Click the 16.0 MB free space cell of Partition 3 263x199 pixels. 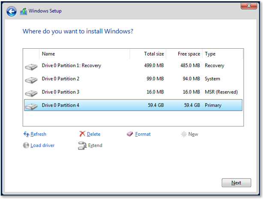pyautogui.click(x=191, y=92)
